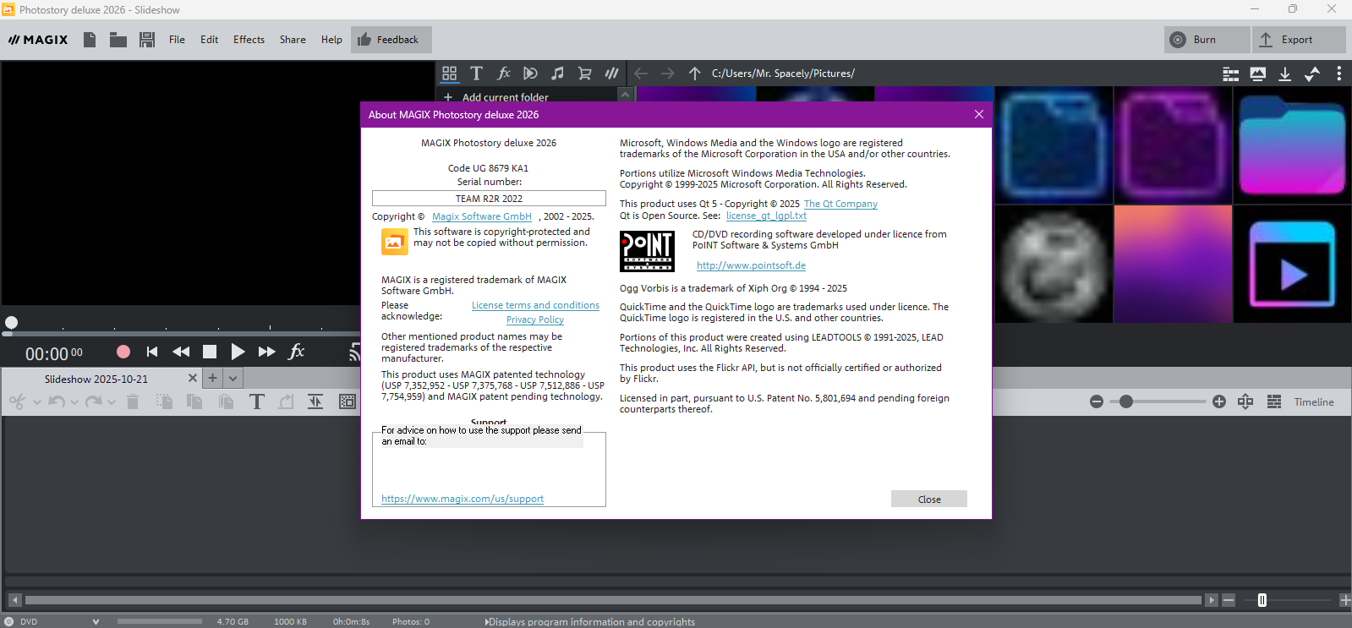The image size is (1352, 628).
Task: Open the media grid view in Media Pool
Action: 450,74
